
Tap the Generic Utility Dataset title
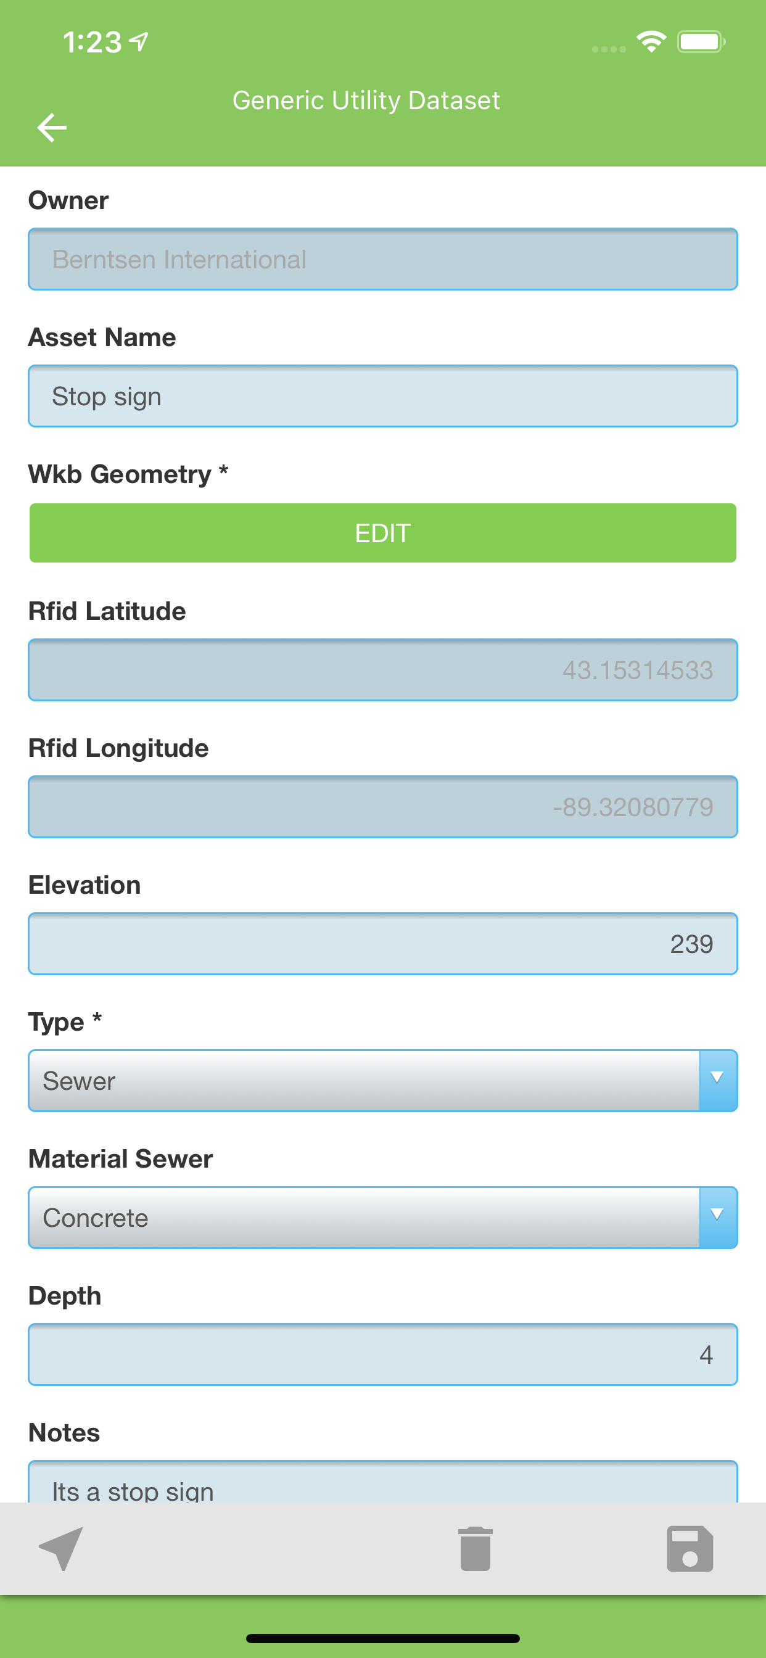click(366, 101)
